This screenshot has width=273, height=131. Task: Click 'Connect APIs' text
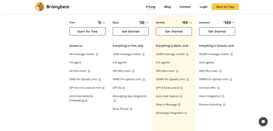(207, 88)
